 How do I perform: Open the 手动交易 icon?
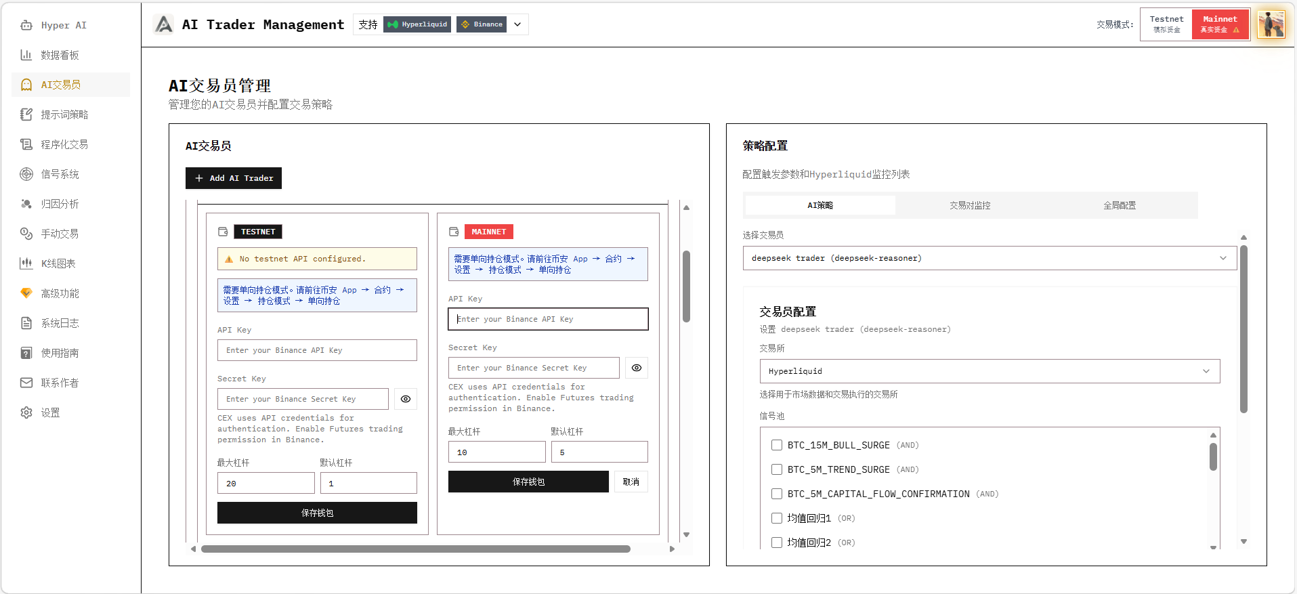click(26, 234)
